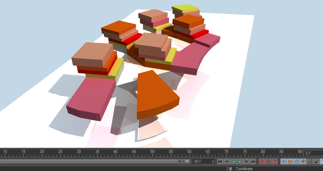The width and height of the screenshot is (323, 171).
Task: Toggle Rotation keyframe recording
Action: [297, 161]
